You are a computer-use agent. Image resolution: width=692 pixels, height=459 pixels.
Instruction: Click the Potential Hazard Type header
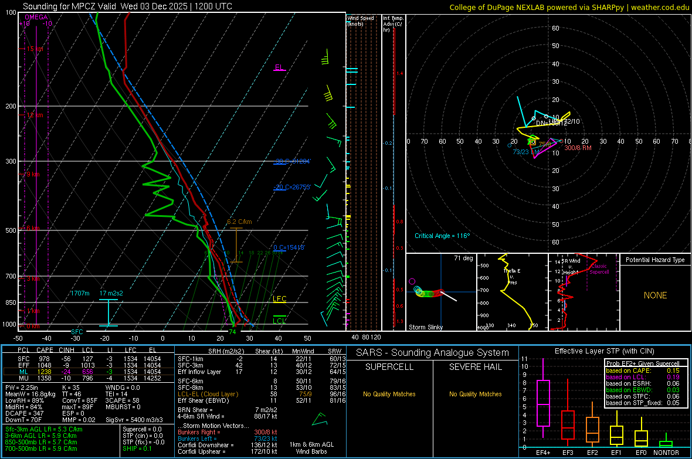[x=655, y=260]
